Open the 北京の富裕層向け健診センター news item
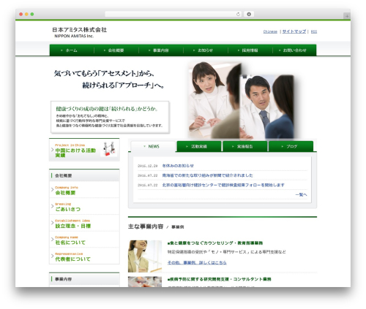The width and height of the screenshot is (366, 309). (x=223, y=185)
